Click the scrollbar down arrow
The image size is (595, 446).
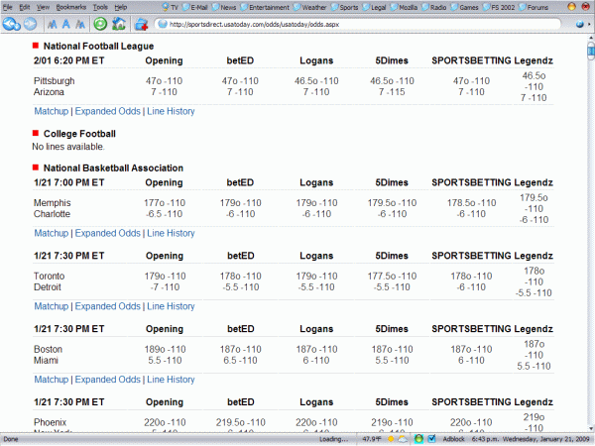coord(591,428)
